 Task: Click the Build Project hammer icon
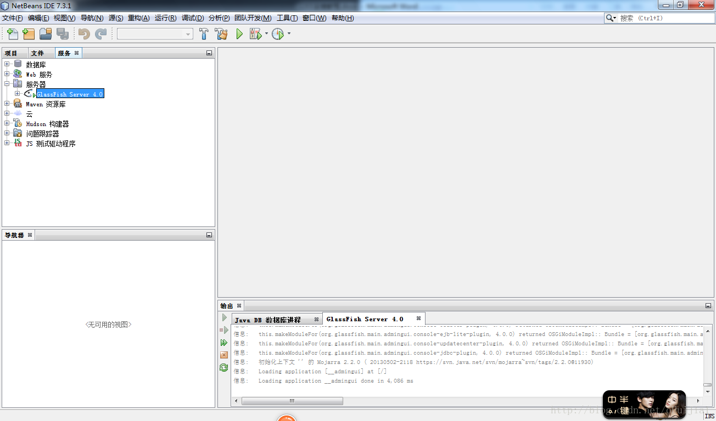click(204, 34)
